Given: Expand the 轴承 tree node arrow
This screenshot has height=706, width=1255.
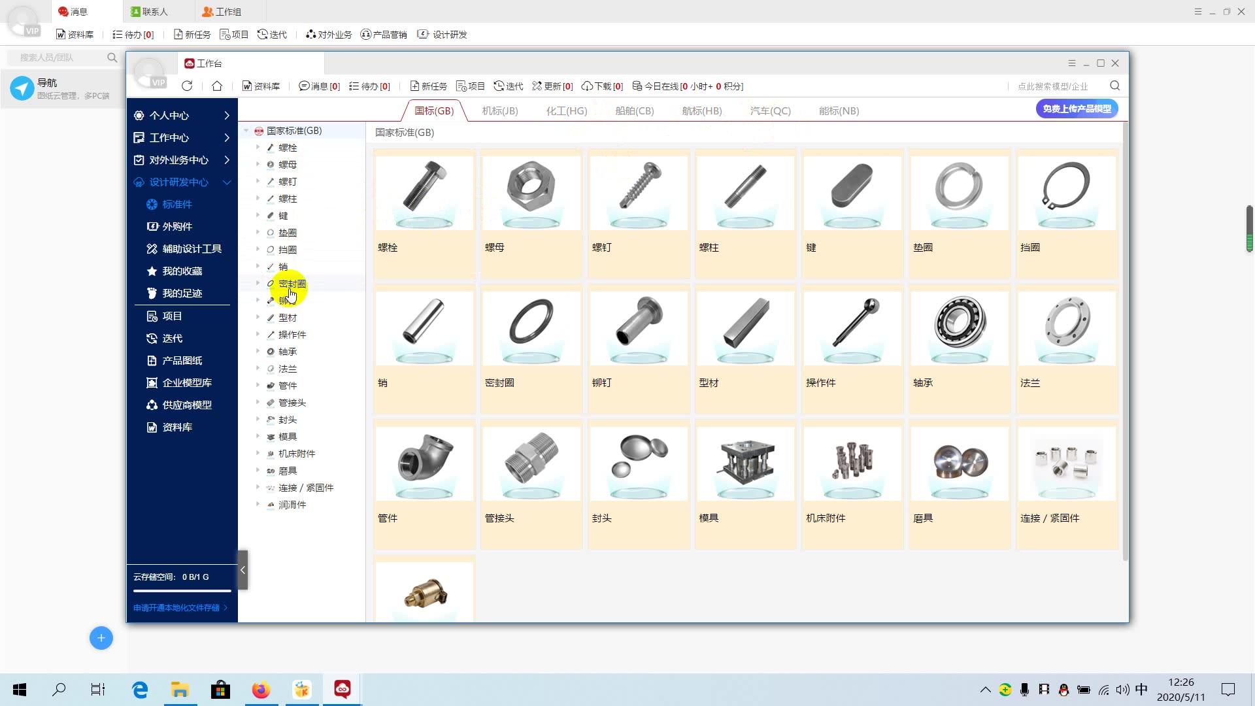Looking at the screenshot, I should pos(258,351).
